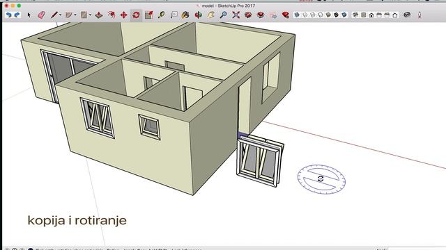
Task: Click the double window on front wall
Action: (98, 118)
